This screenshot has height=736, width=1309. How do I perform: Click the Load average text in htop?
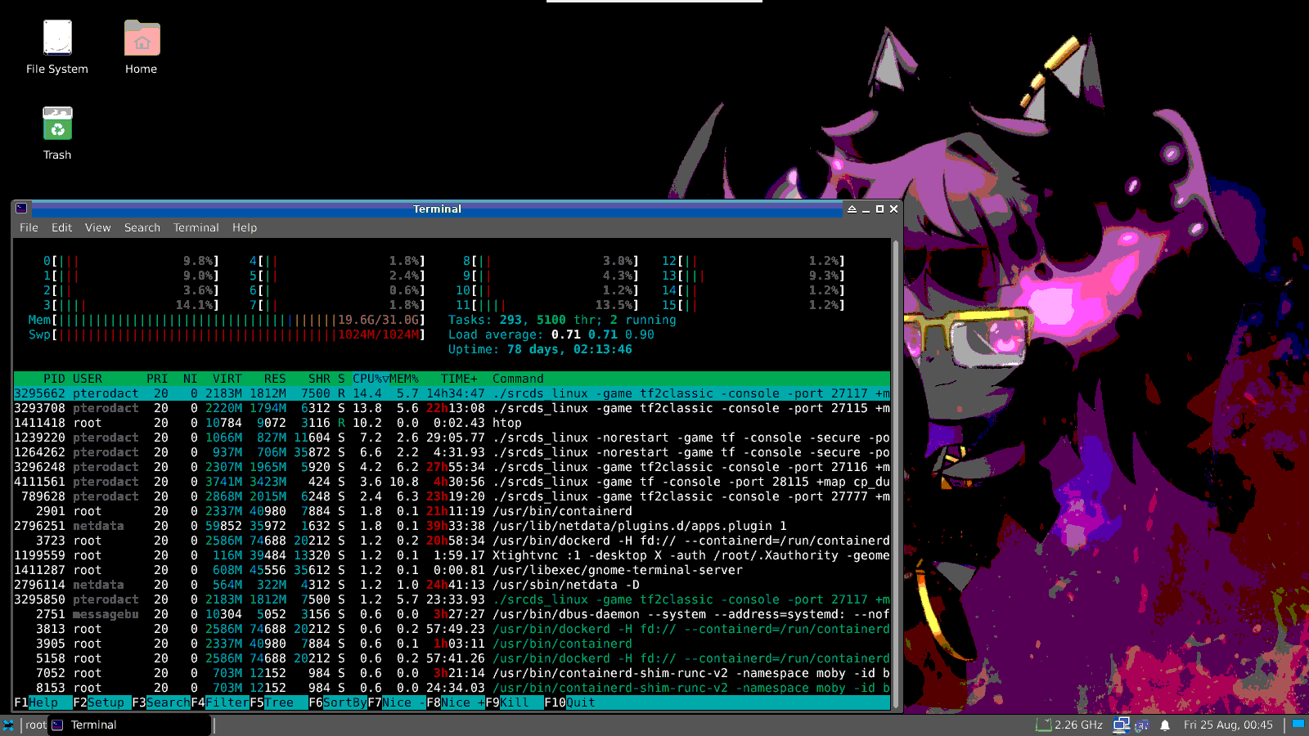tap(551, 334)
